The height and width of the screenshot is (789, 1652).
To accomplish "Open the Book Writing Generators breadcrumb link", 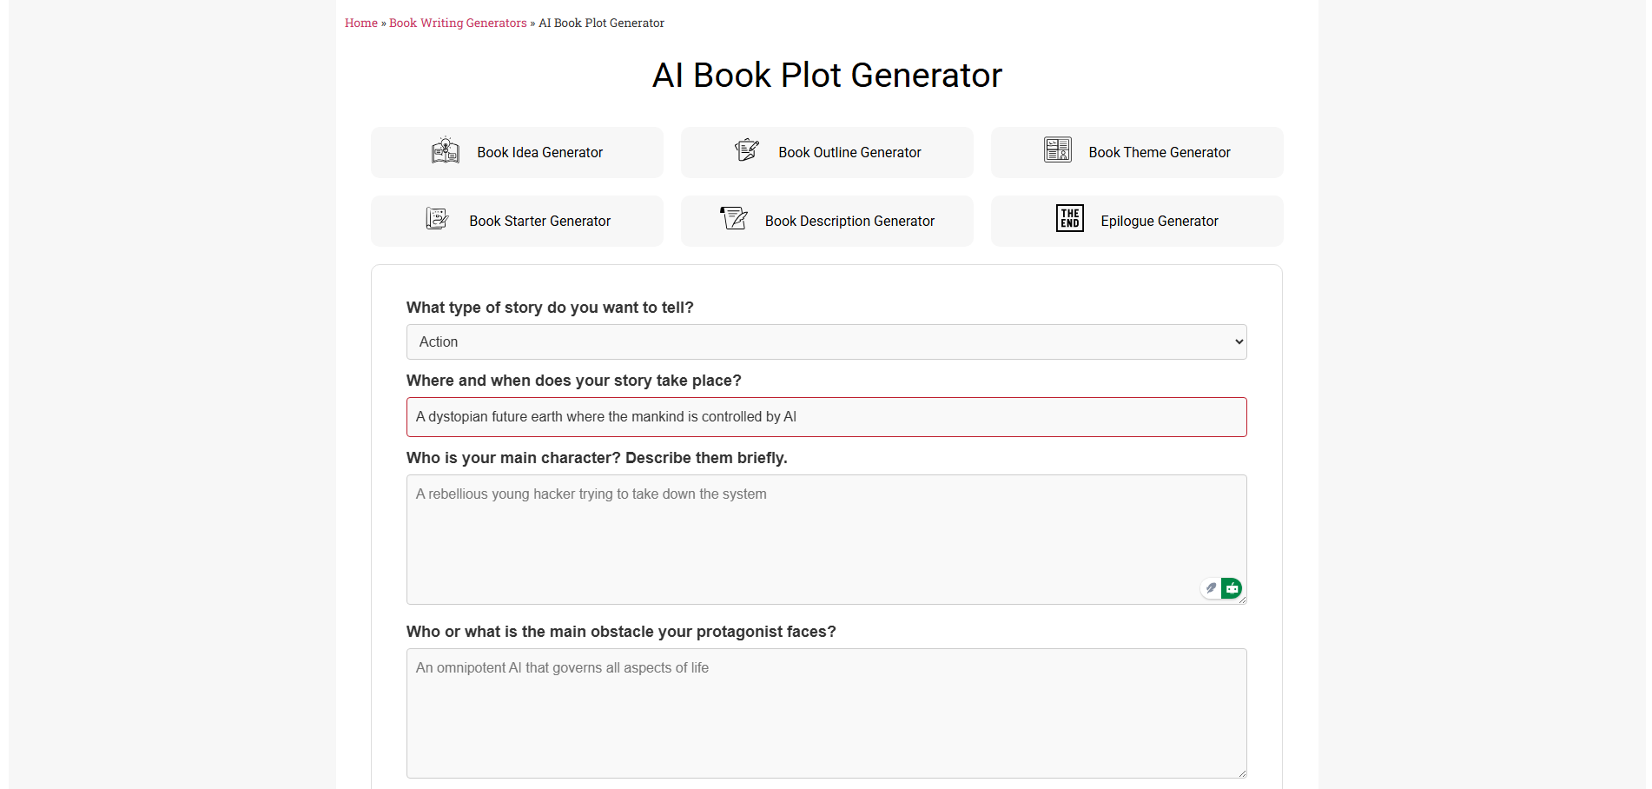I will click(458, 23).
